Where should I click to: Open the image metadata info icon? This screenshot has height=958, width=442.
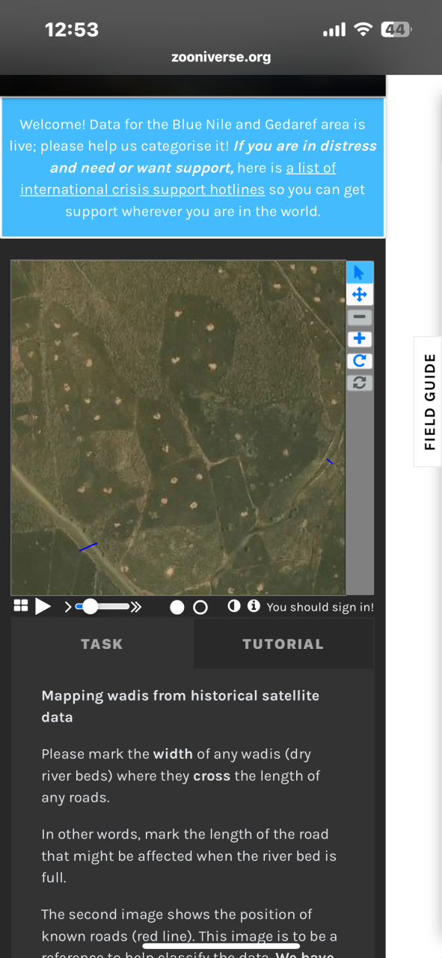254,605
